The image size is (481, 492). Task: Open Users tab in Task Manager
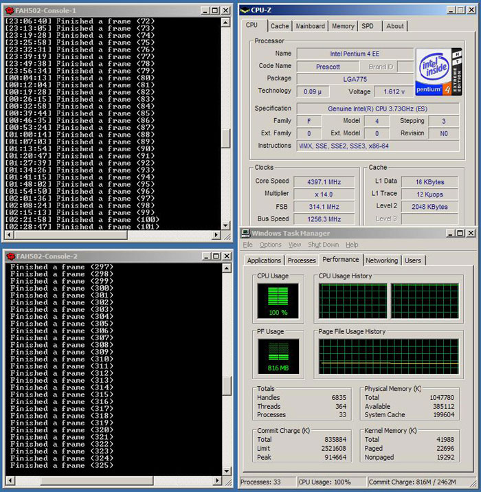tap(412, 260)
